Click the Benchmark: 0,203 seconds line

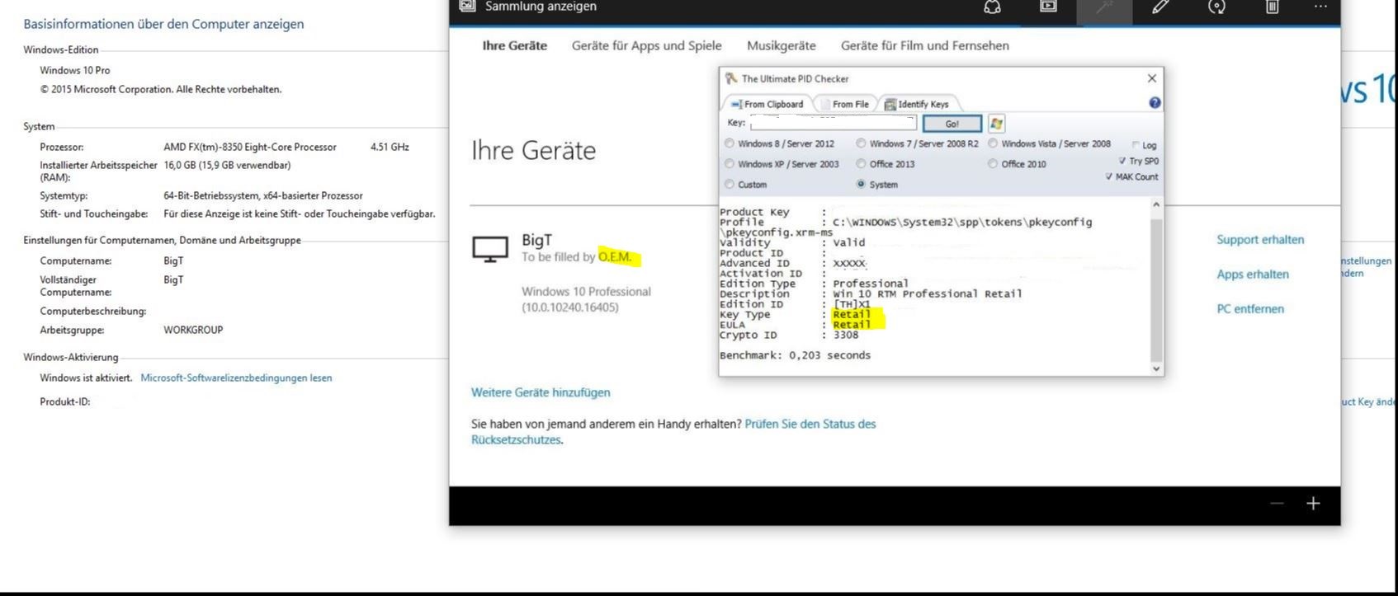click(x=795, y=355)
